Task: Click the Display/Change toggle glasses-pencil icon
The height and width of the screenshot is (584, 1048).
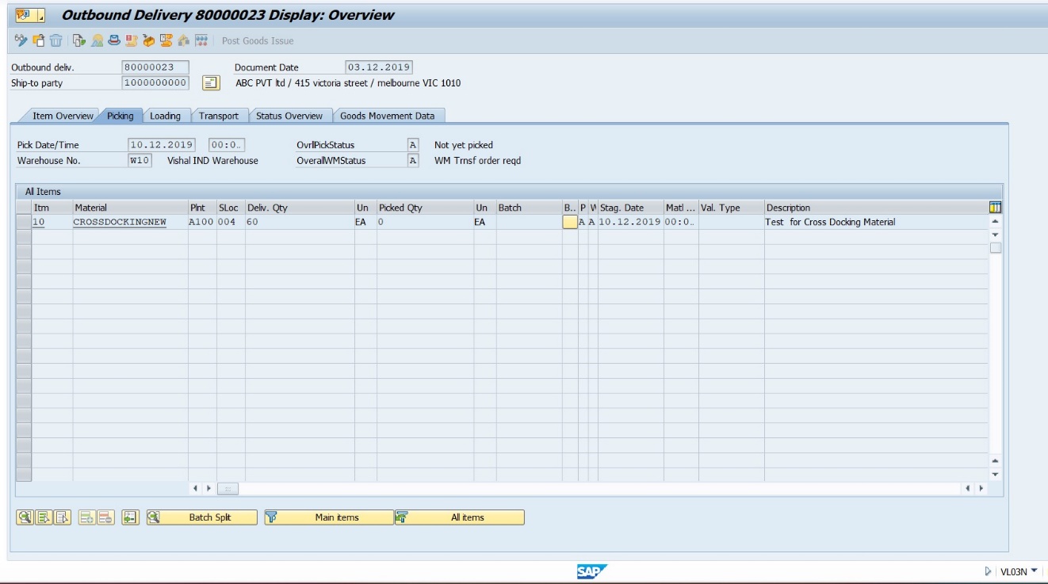Action: (21, 40)
